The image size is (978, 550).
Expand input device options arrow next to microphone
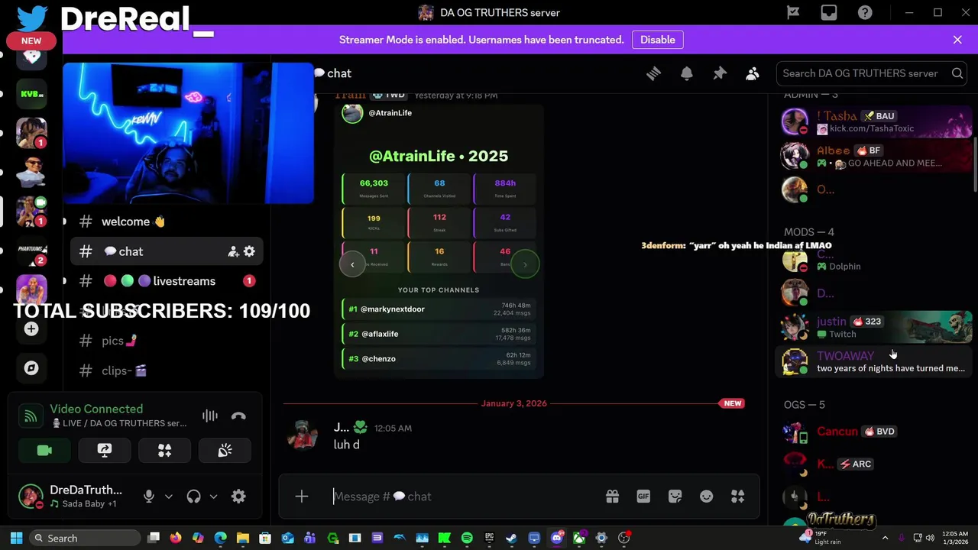(169, 497)
